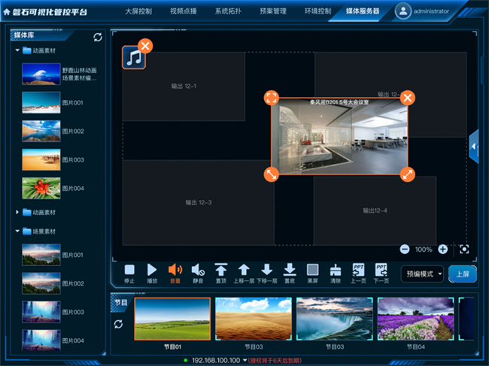Screen dimensions: 489x366
Task: Open the 预编模式 mode dropdown
Action: pyautogui.click(x=423, y=274)
